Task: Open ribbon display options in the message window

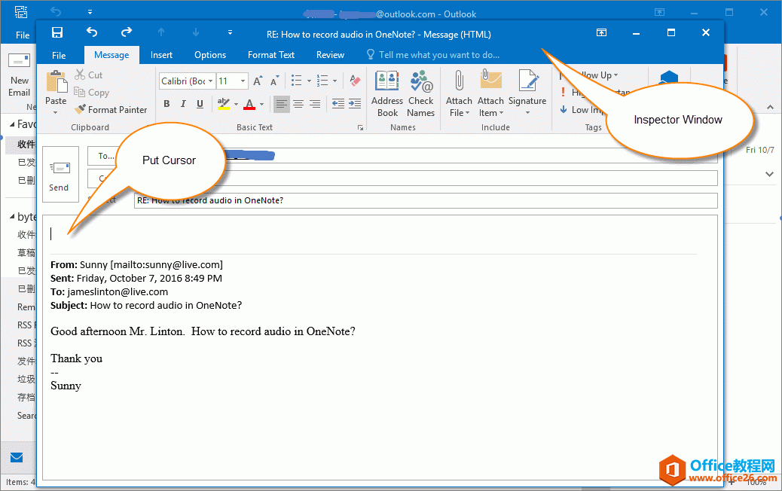Action: (601, 33)
